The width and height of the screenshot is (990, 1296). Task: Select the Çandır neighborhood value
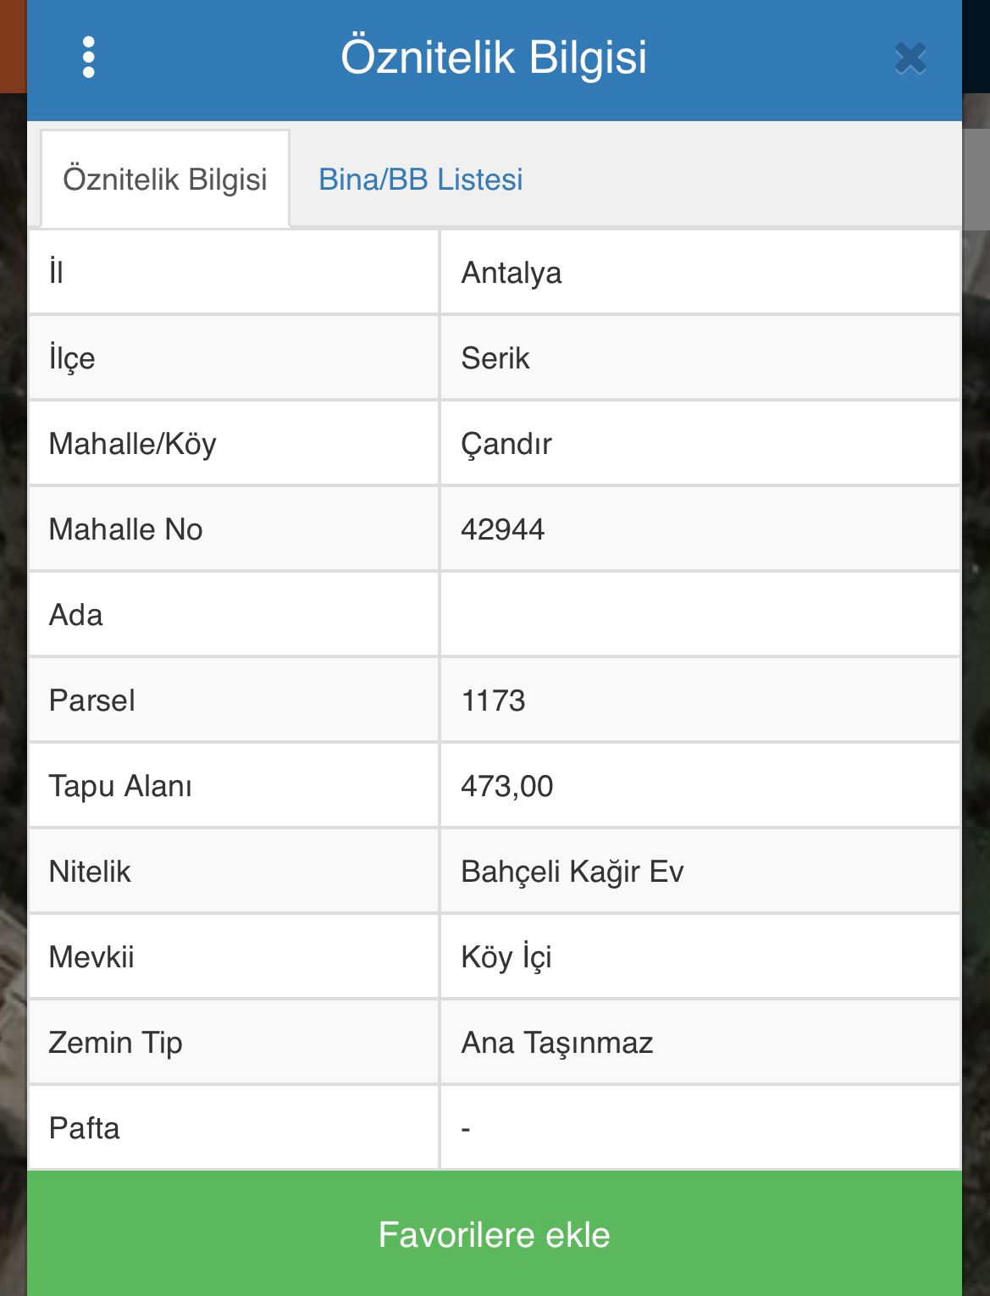click(x=506, y=444)
